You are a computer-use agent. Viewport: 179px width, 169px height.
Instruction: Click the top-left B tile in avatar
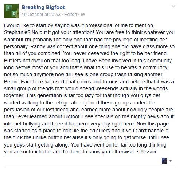click(x=8, y=8)
